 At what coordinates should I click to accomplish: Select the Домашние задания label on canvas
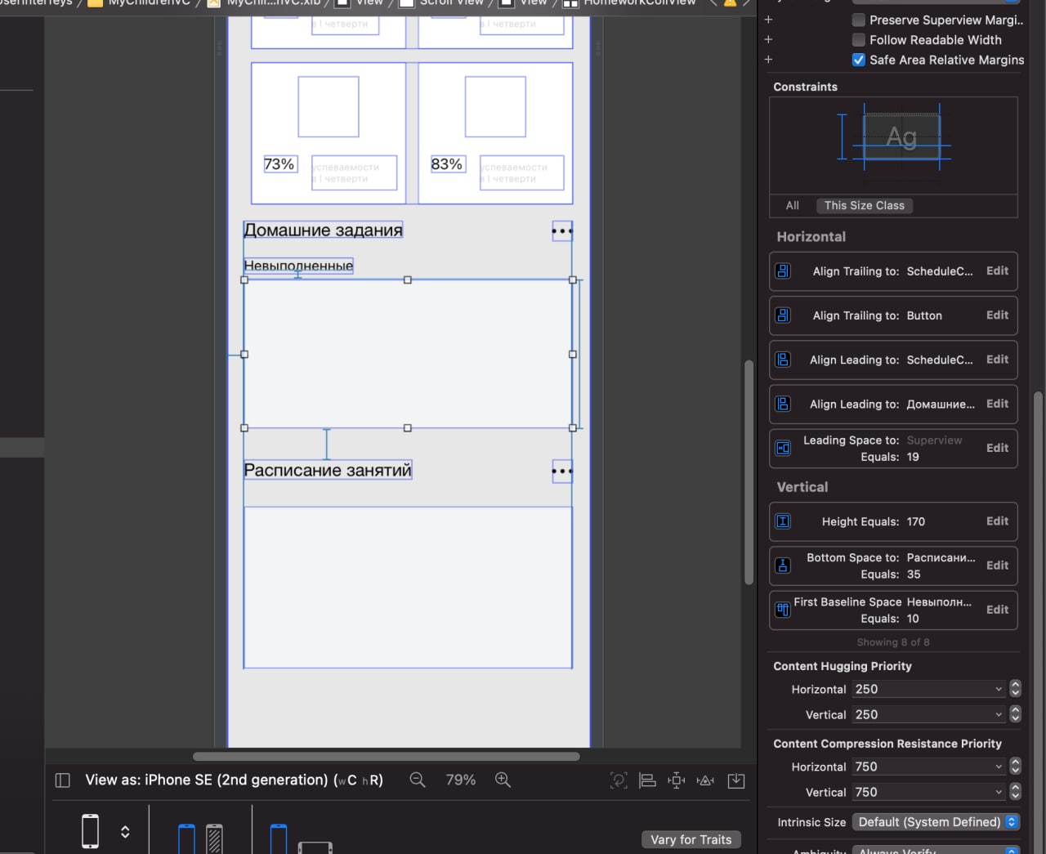pyautogui.click(x=324, y=230)
